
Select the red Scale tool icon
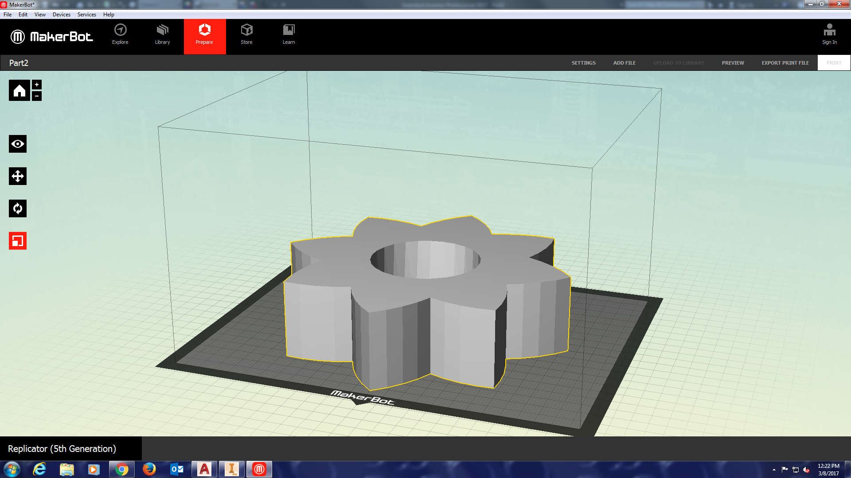coord(18,241)
